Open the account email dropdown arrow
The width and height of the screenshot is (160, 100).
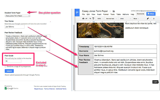[x=156, y=11]
